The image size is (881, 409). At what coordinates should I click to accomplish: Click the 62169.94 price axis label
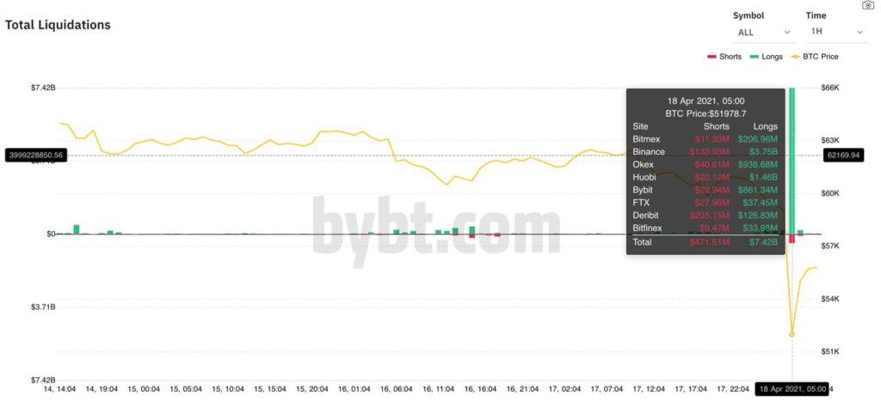pos(843,156)
